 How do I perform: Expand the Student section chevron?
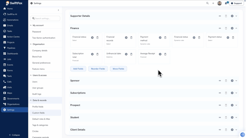[236, 117]
